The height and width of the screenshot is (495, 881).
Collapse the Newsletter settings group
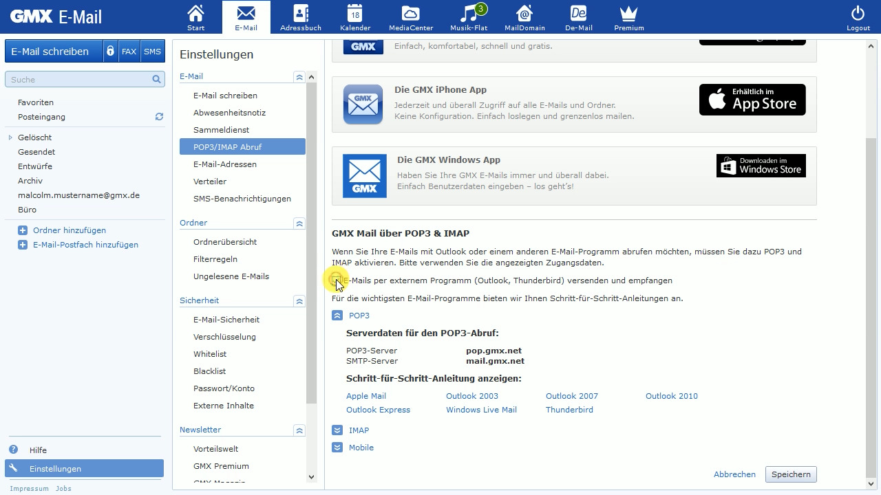pos(299,431)
